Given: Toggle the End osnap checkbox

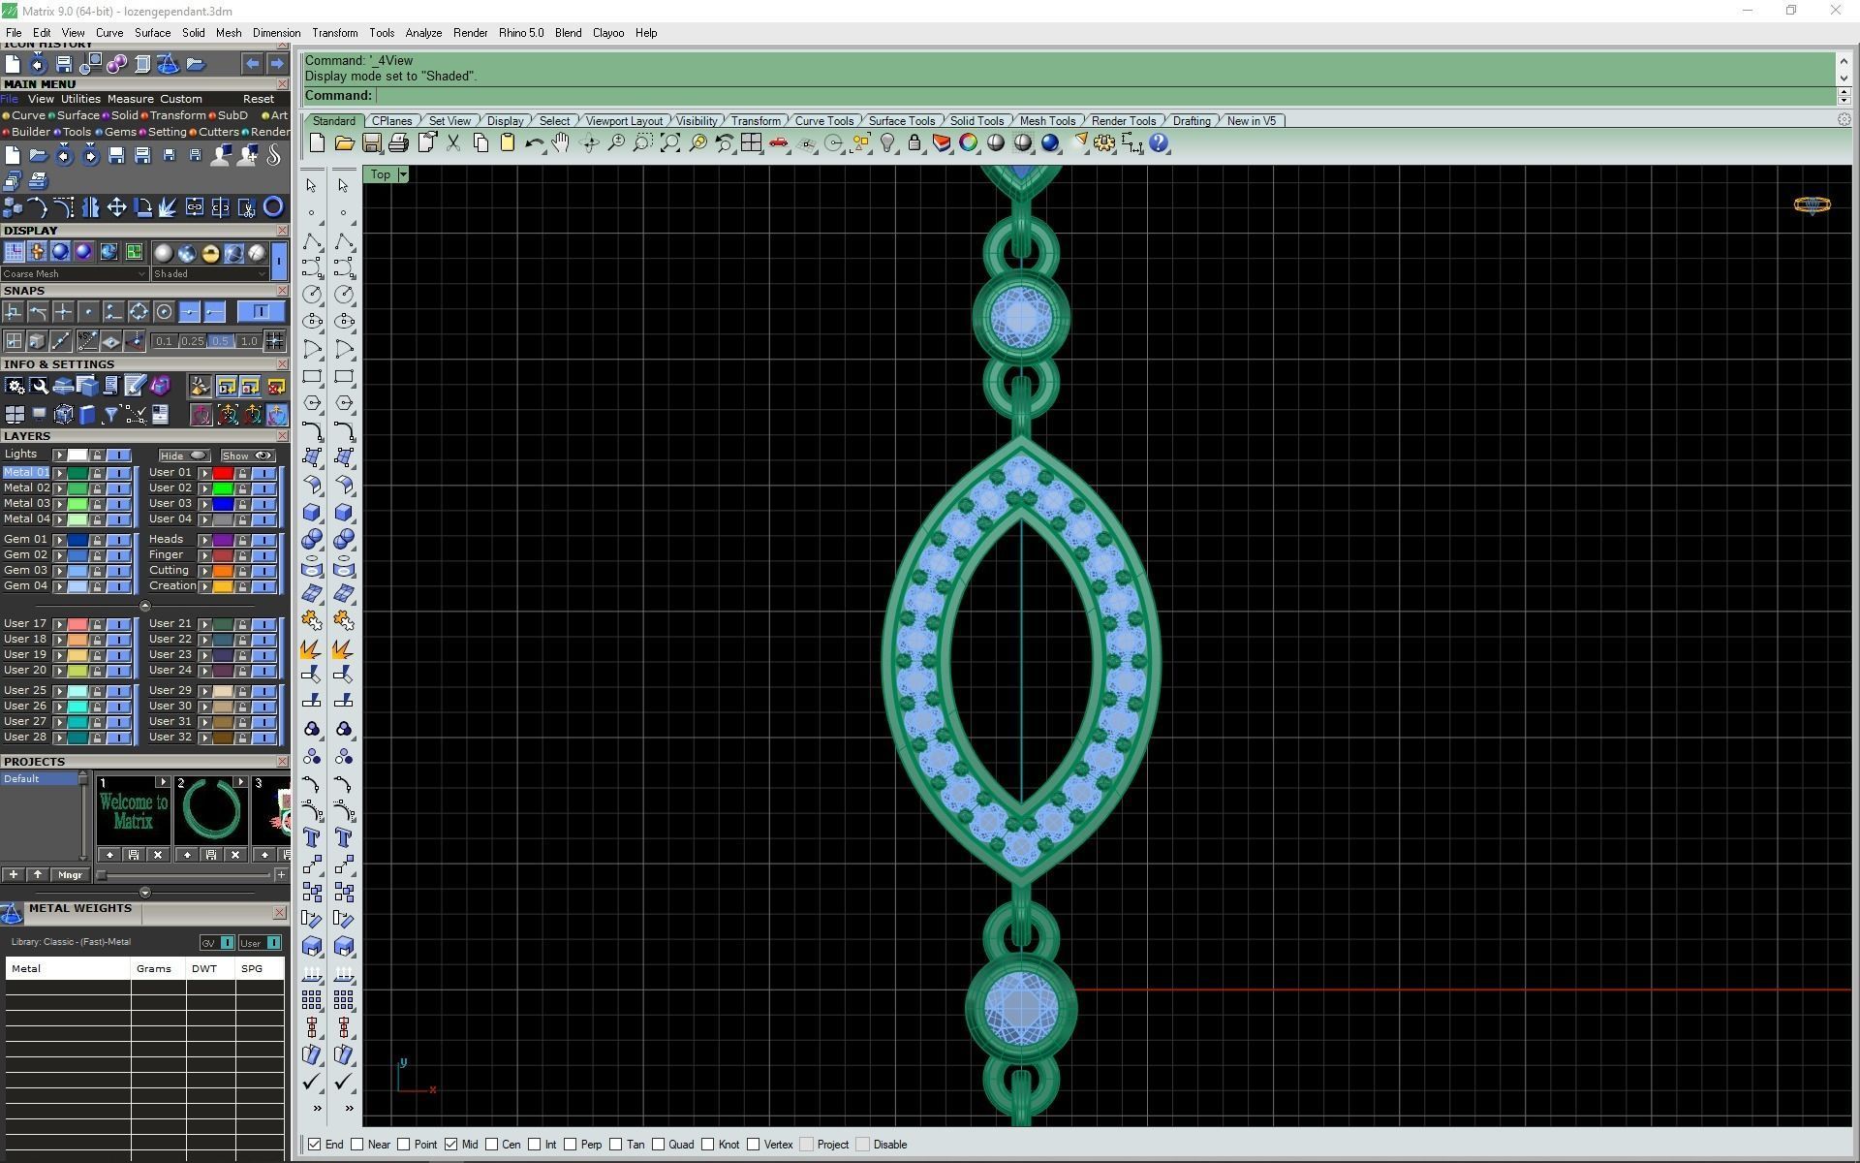Looking at the screenshot, I should (314, 1145).
